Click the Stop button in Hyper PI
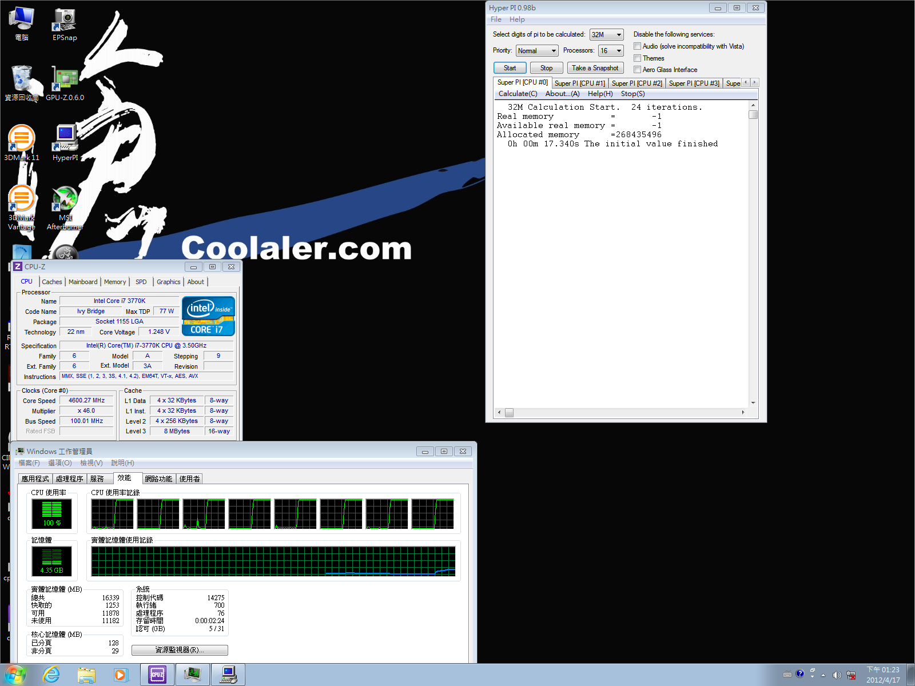The height and width of the screenshot is (686, 915). coord(547,68)
